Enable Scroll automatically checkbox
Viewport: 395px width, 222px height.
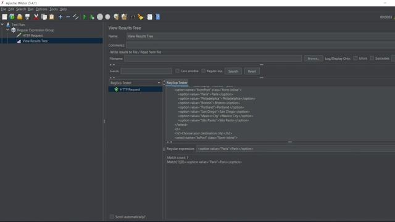(x=112, y=216)
